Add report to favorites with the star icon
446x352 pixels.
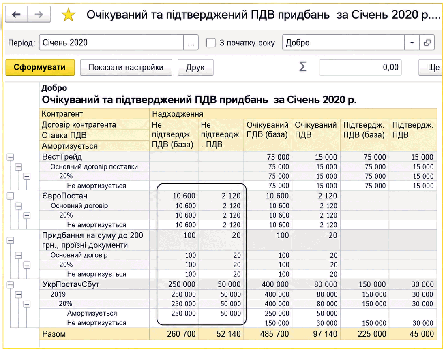pyautogui.click(x=69, y=15)
